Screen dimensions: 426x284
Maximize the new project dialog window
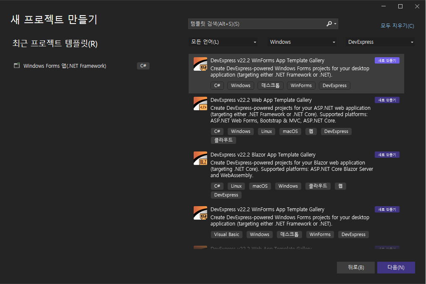pyautogui.click(x=400, y=6)
